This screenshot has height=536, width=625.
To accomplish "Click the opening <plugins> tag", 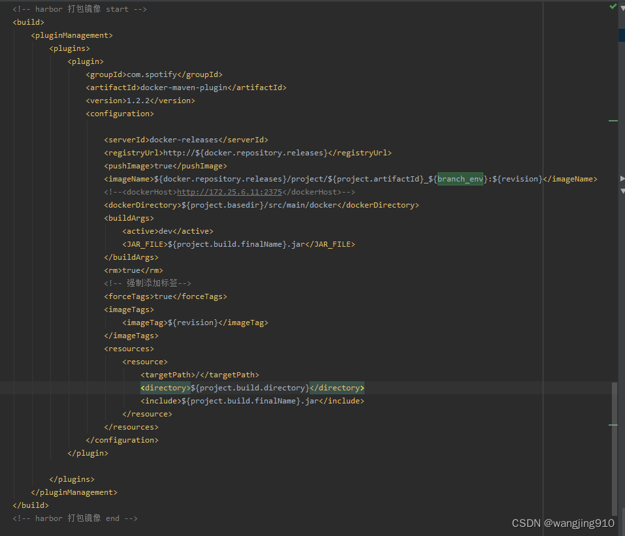I will [69, 48].
